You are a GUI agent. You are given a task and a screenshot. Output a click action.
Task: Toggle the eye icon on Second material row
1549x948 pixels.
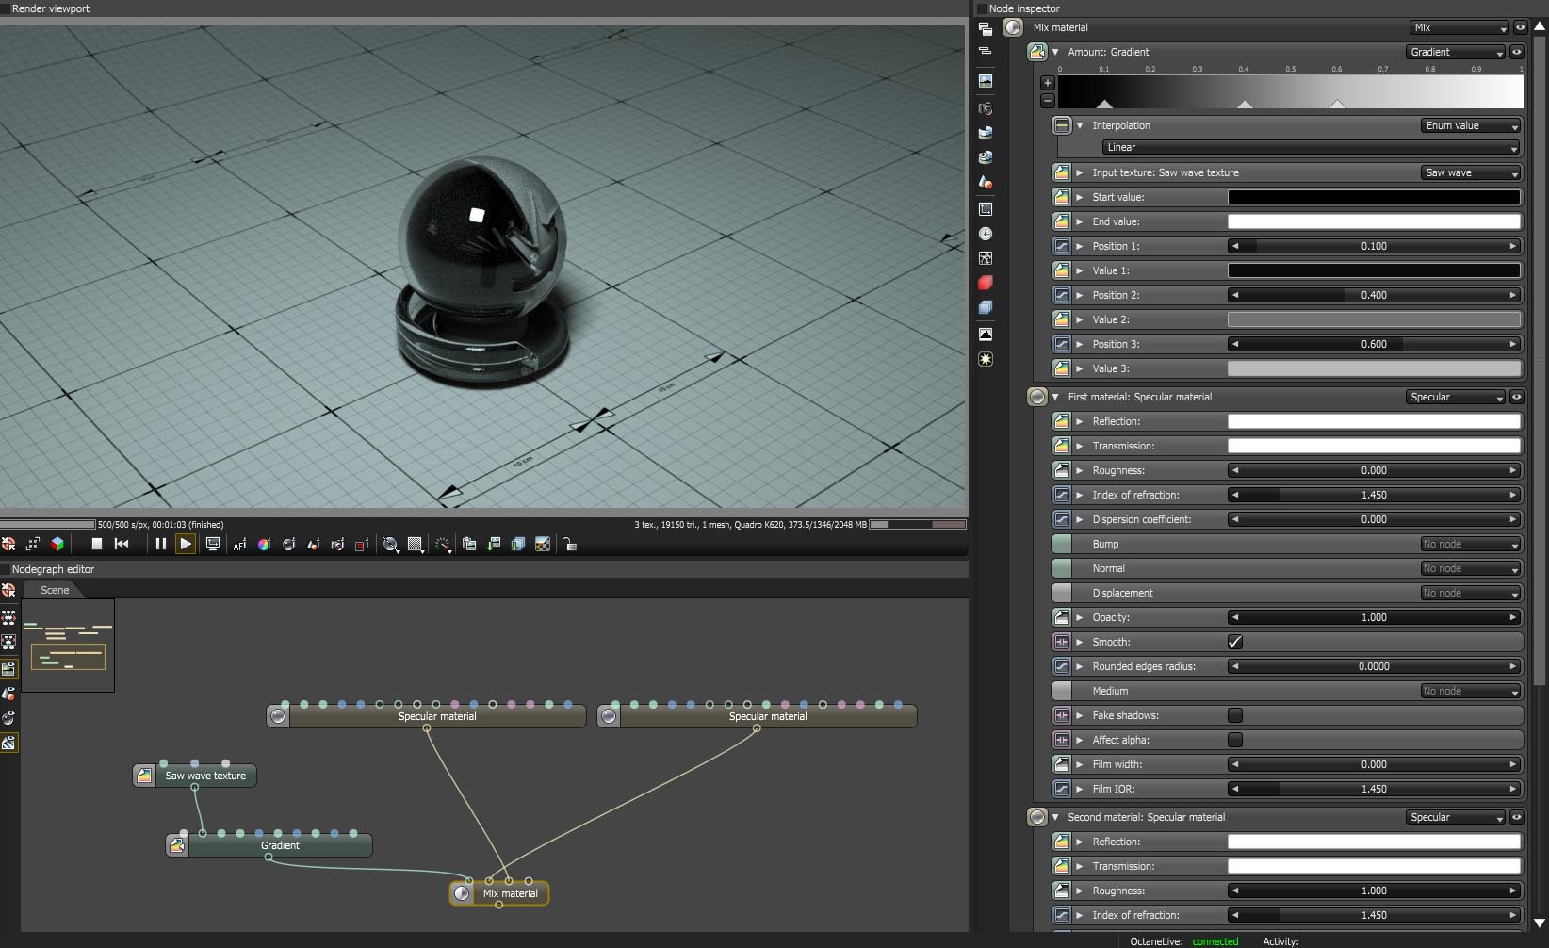point(1516,817)
